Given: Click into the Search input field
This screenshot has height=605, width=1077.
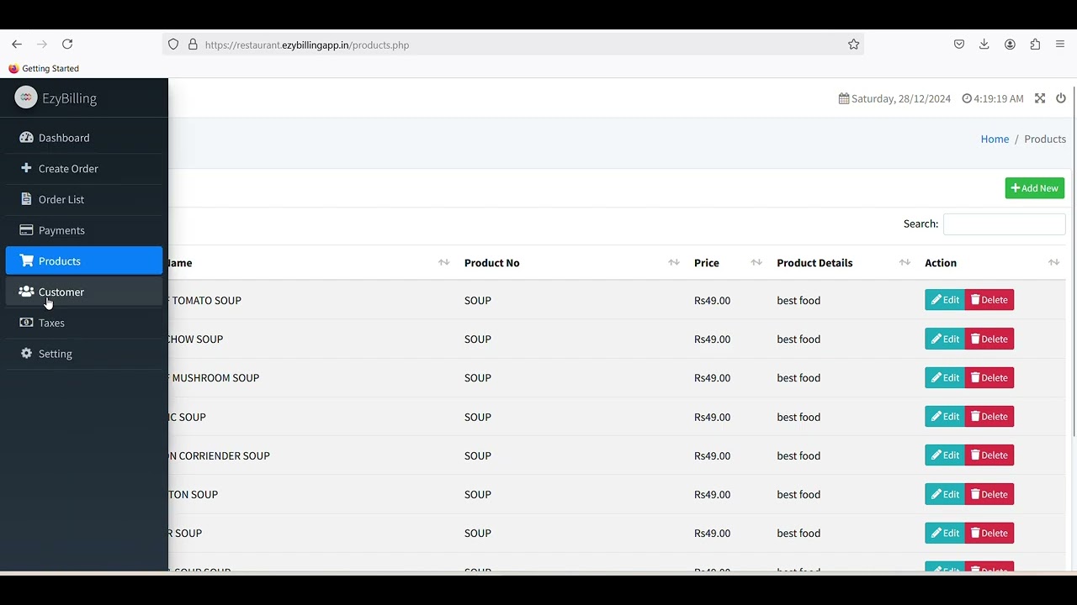Looking at the screenshot, I should coord(1005,224).
